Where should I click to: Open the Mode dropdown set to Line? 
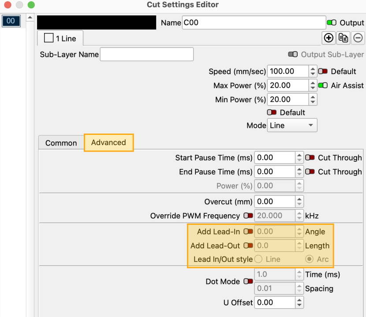click(x=292, y=126)
